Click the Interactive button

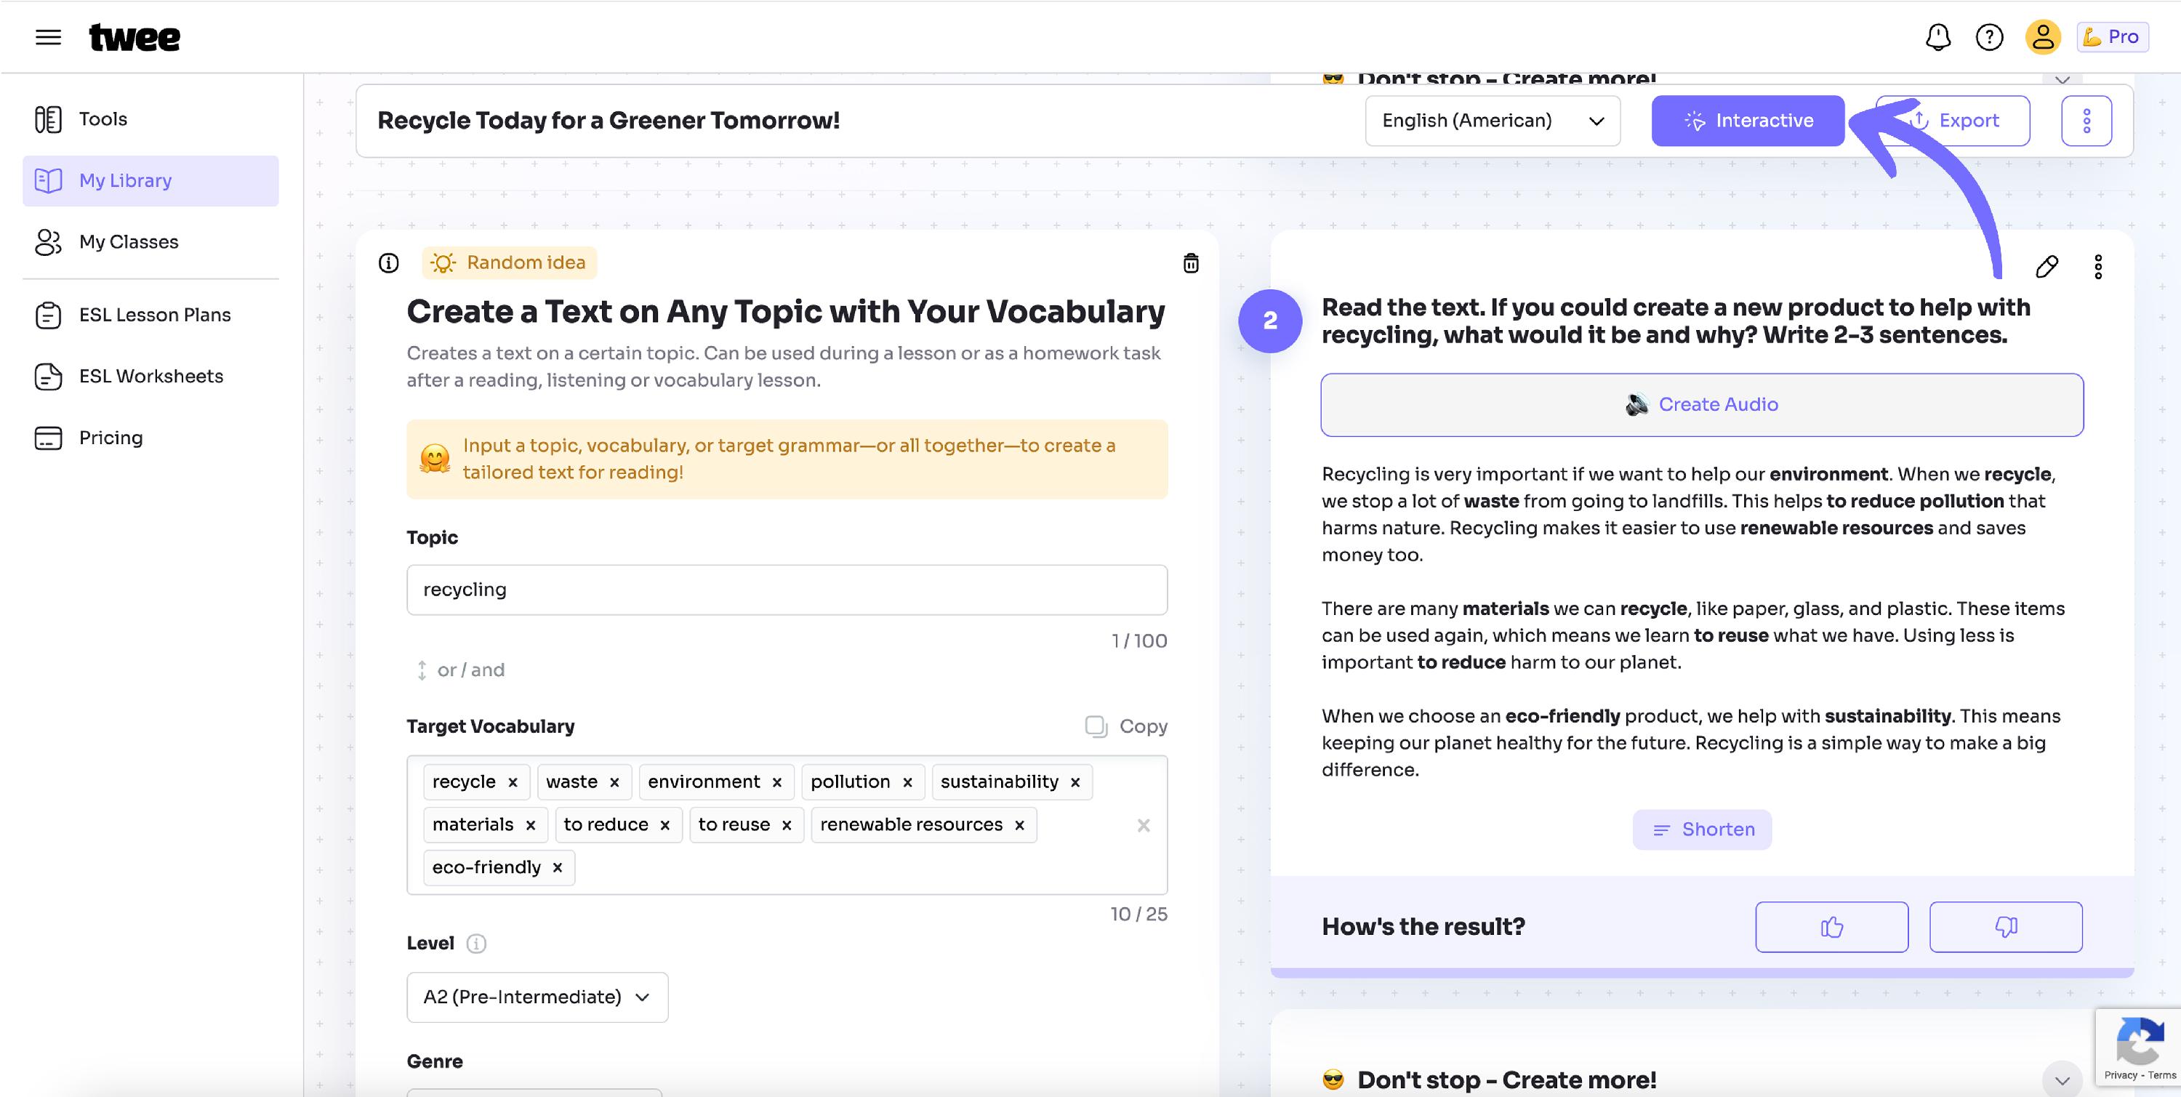pyautogui.click(x=1748, y=121)
